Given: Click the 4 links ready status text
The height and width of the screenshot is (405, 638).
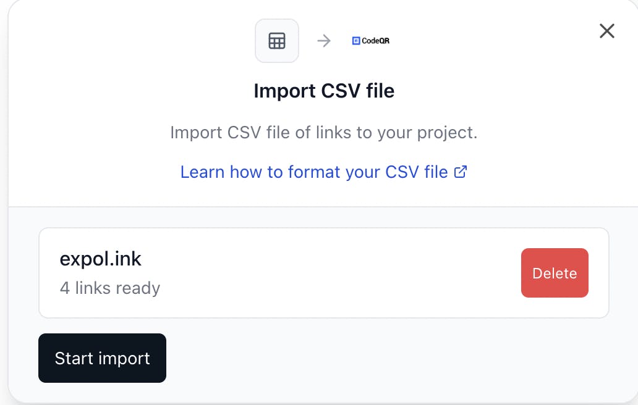Looking at the screenshot, I should 110,288.
